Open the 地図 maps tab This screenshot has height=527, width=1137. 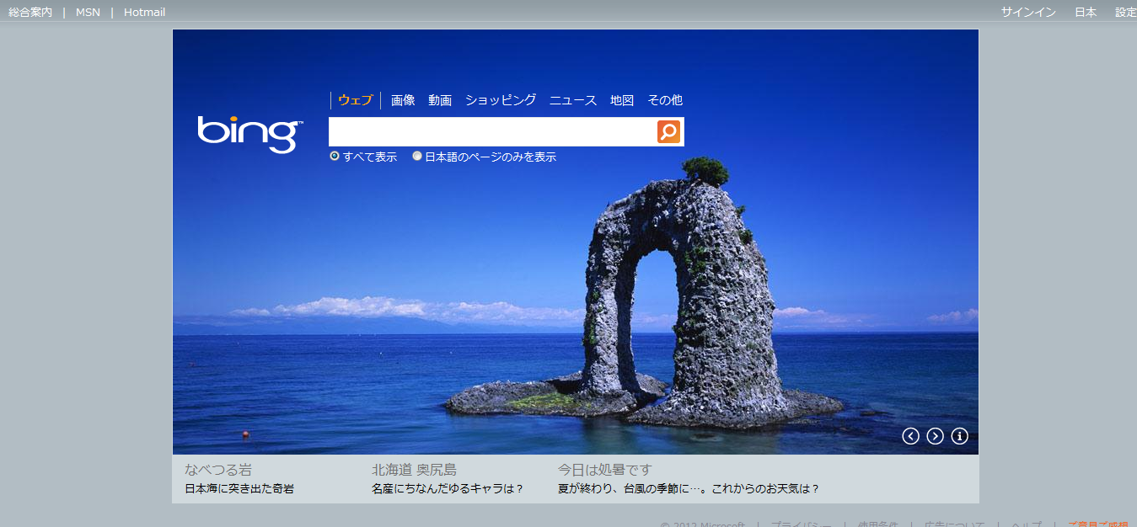pos(622,100)
